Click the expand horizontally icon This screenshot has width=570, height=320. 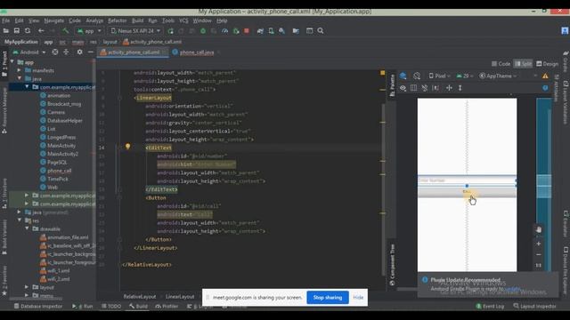click(x=449, y=88)
